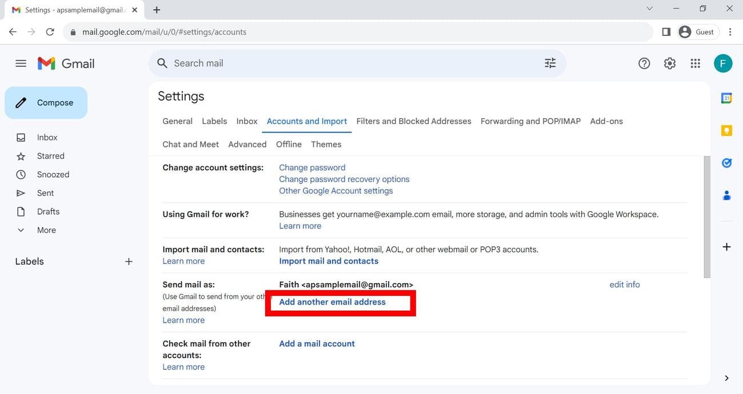This screenshot has width=743, height=394.
Task: Click the settings page vertical scrollbar
Action: [x=706, y=217]
